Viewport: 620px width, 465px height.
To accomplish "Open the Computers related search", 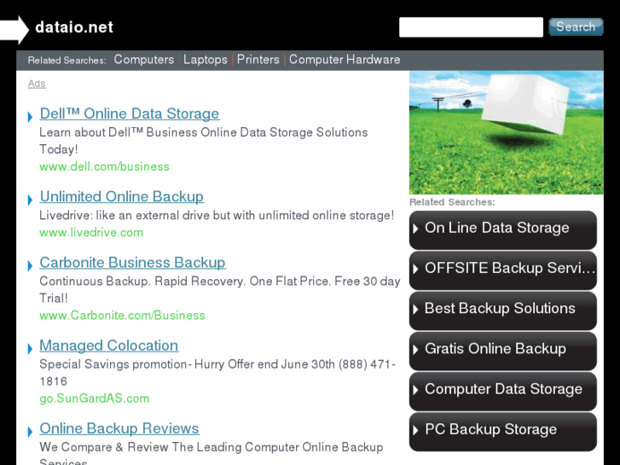I will coord(144,60).
